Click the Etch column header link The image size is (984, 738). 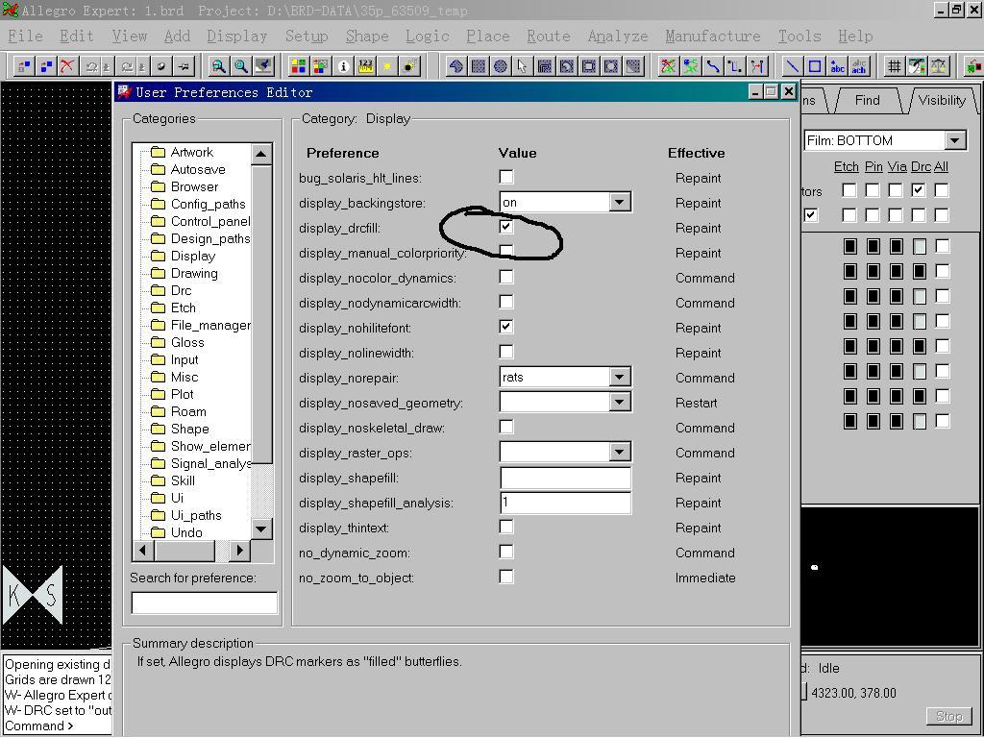(846, 167)
